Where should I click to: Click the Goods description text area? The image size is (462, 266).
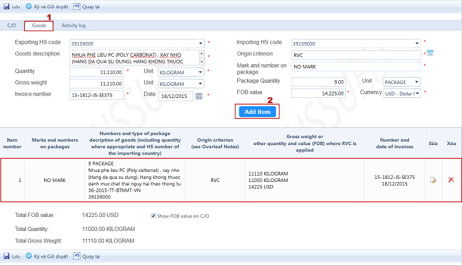point(135,58)
